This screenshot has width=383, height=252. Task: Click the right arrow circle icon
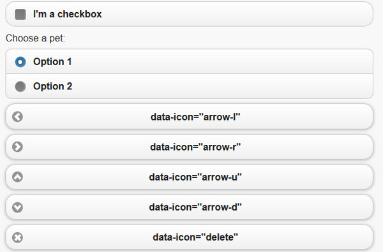[18, 147]
